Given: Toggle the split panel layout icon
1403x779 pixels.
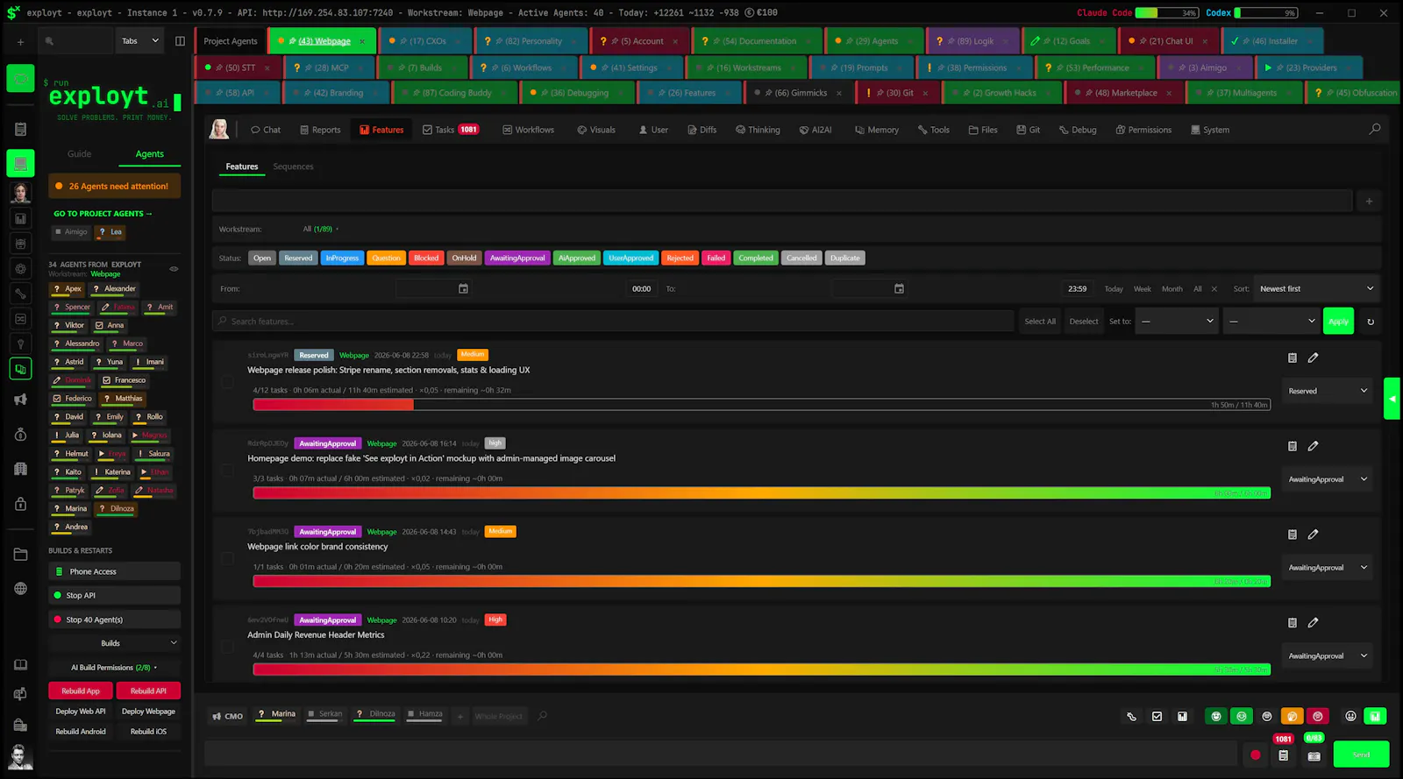Looking at the screenshot, I should (180, 41).
